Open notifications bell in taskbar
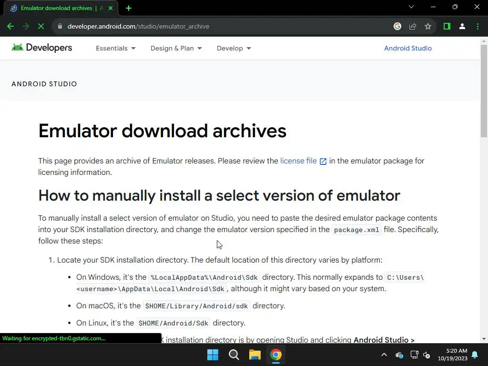Viewport: 488px width, 366px height. (x=475, y=355)
